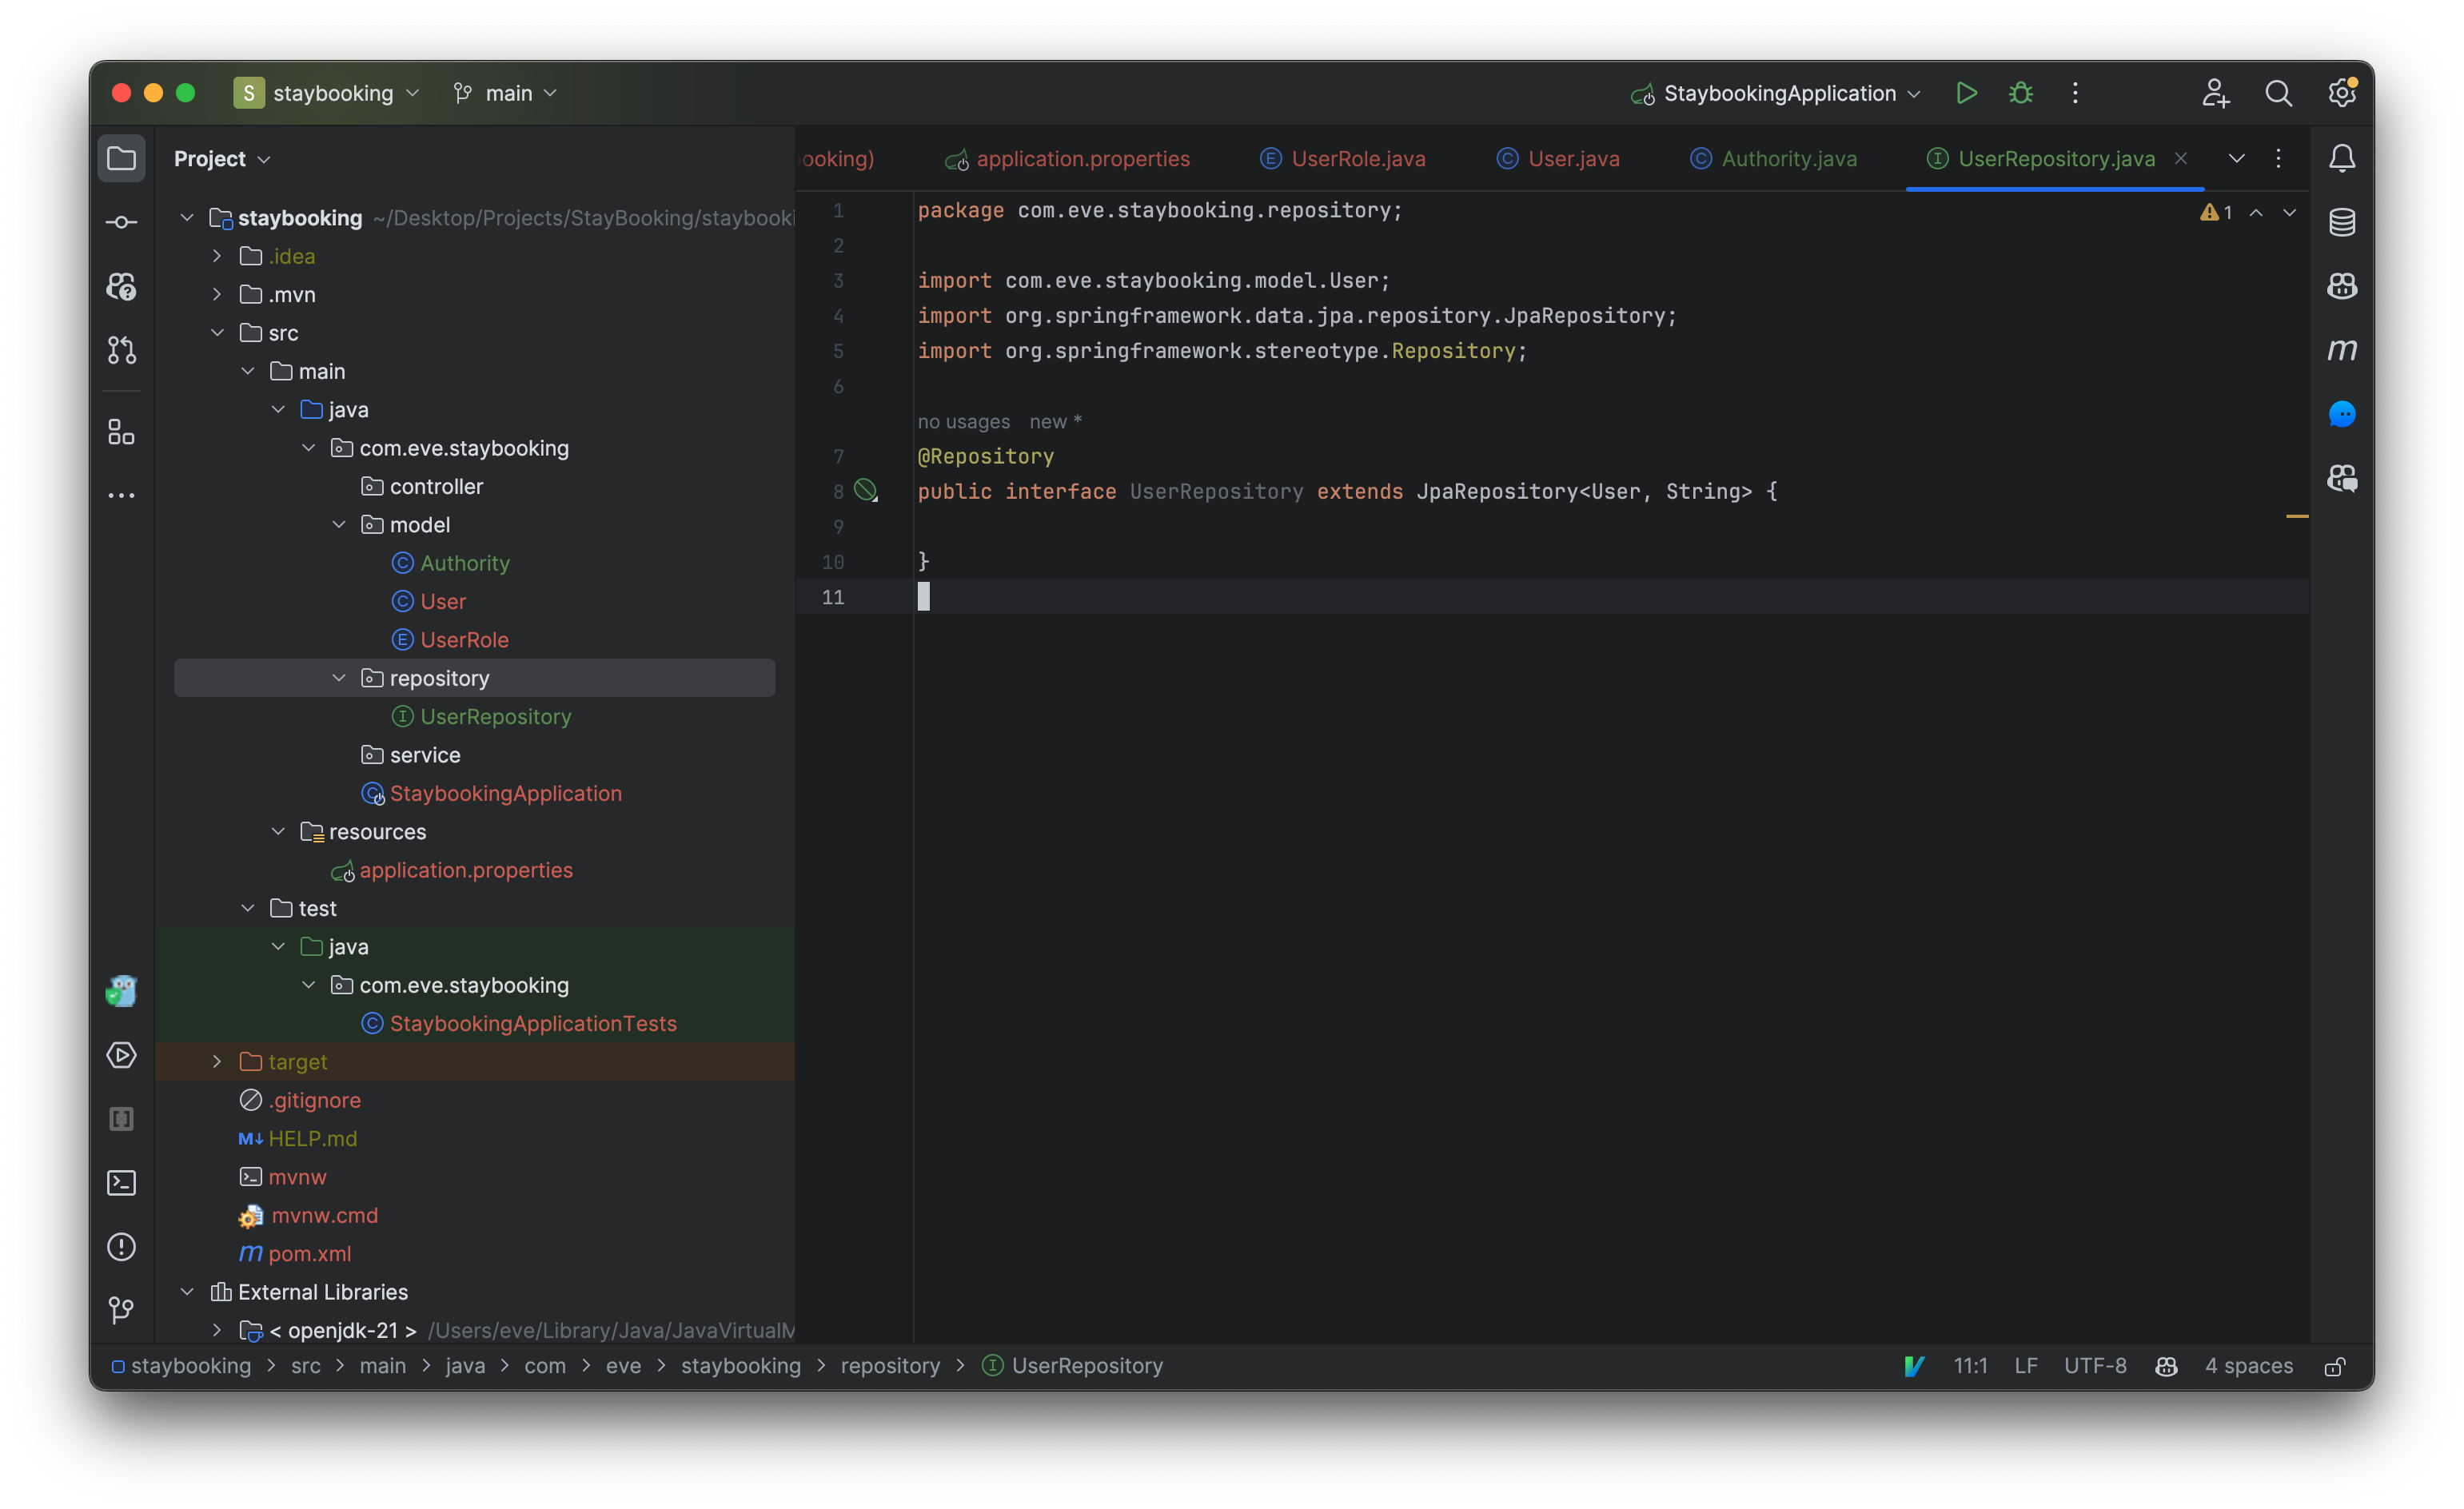Screen dimensions: 2464x1509
Task: Toggle file read-only lock in status bar
Action: (2334, 1367)
